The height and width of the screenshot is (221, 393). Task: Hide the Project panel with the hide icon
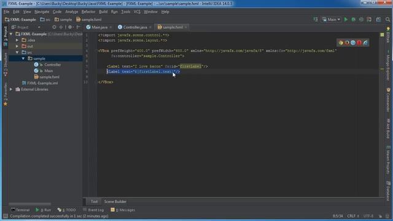[79, 27]
